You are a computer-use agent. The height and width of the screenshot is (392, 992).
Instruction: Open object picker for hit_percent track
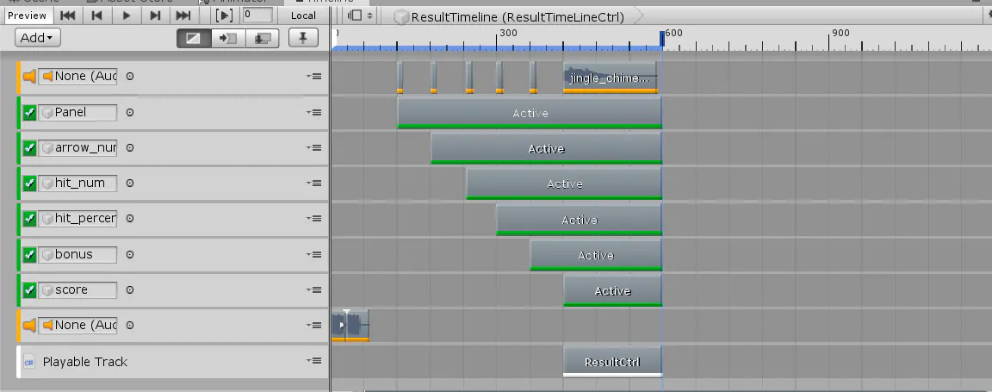[x=130, y=219]
